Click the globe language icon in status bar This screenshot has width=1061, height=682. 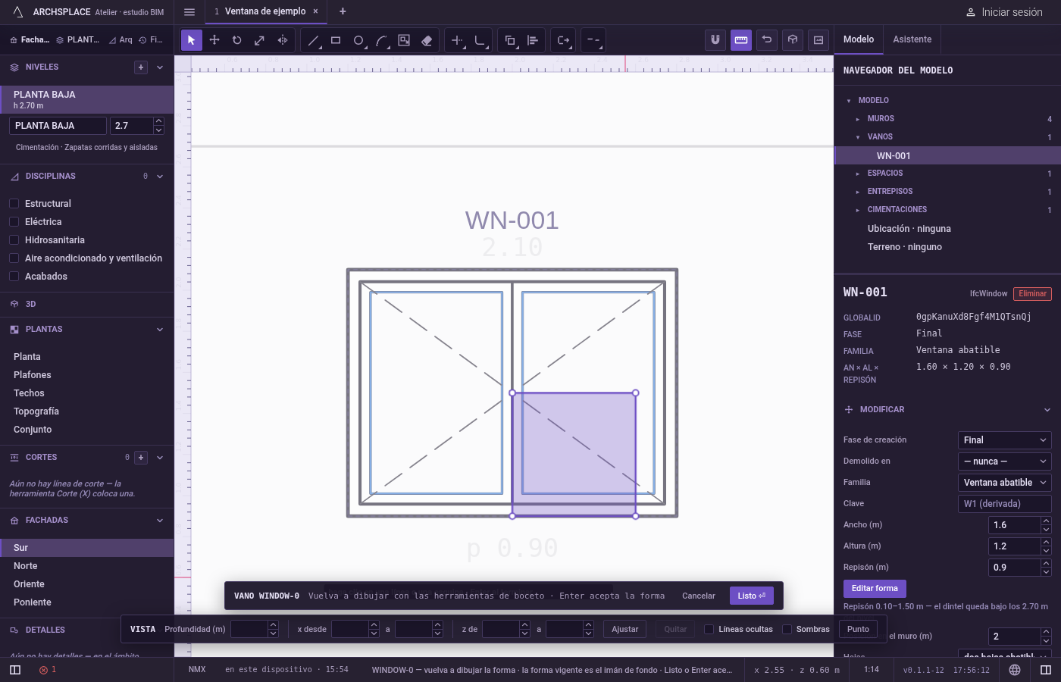(1015, 670)
